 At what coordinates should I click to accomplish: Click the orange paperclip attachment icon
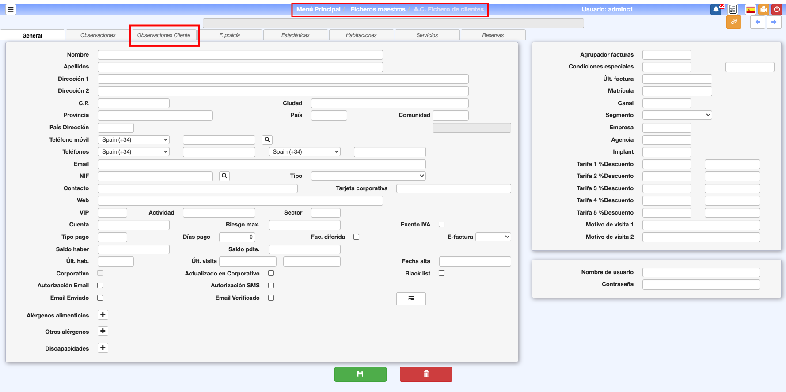tap(733, 22)
